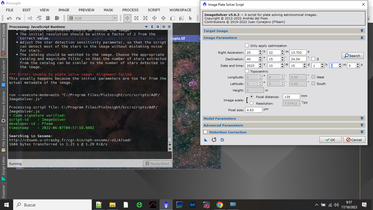This screenshot has width=373, height=210.
Task: Open the Script Editor side tab
Action: [x=4, y=168]
